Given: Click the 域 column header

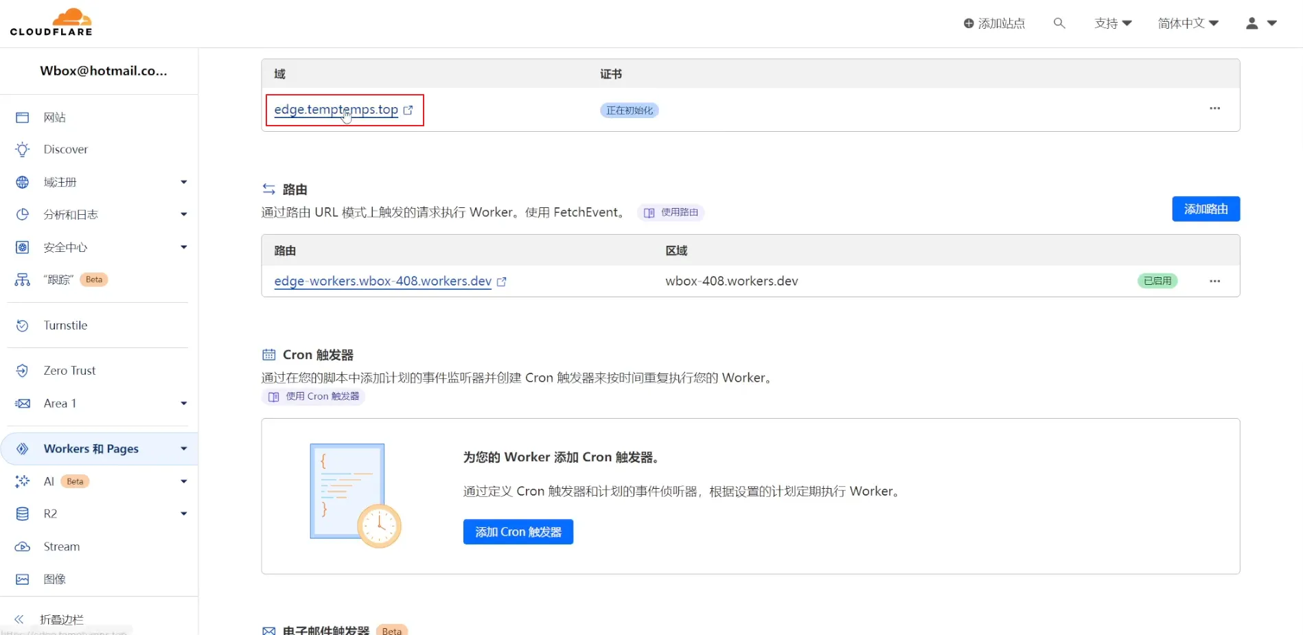Looking at the screenshot, I should 279,74.
